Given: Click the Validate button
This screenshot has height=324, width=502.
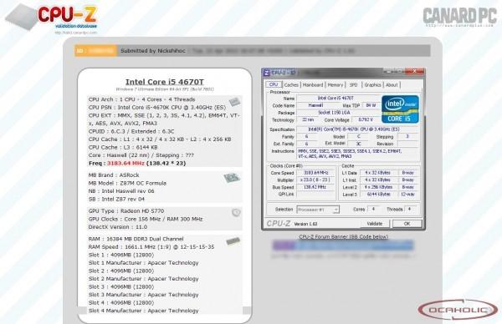Looking at the screenshot, I should pos(374,224).
